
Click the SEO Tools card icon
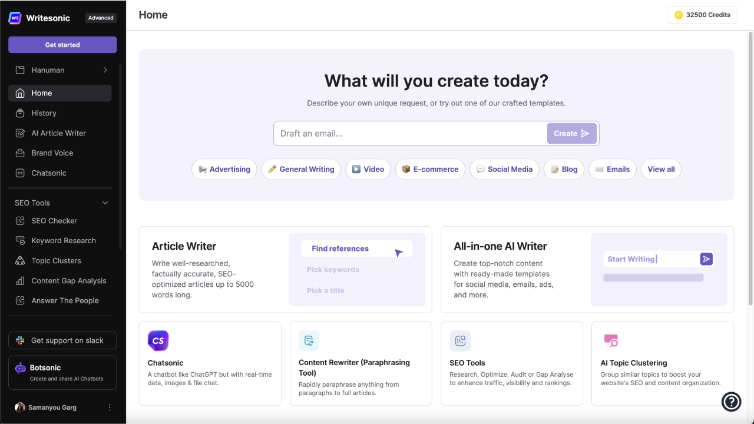point(460,340)
